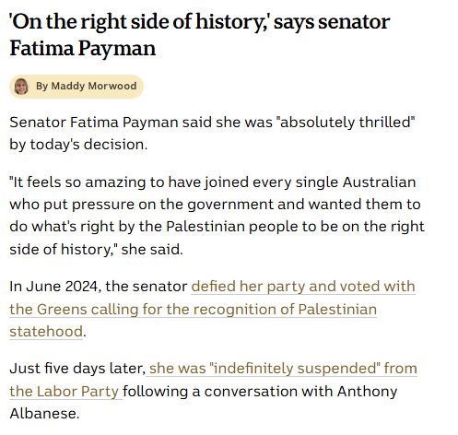Click 'the Labor Party' link text
The height and width of the screenshot is (435, 458).
(64, 391)
